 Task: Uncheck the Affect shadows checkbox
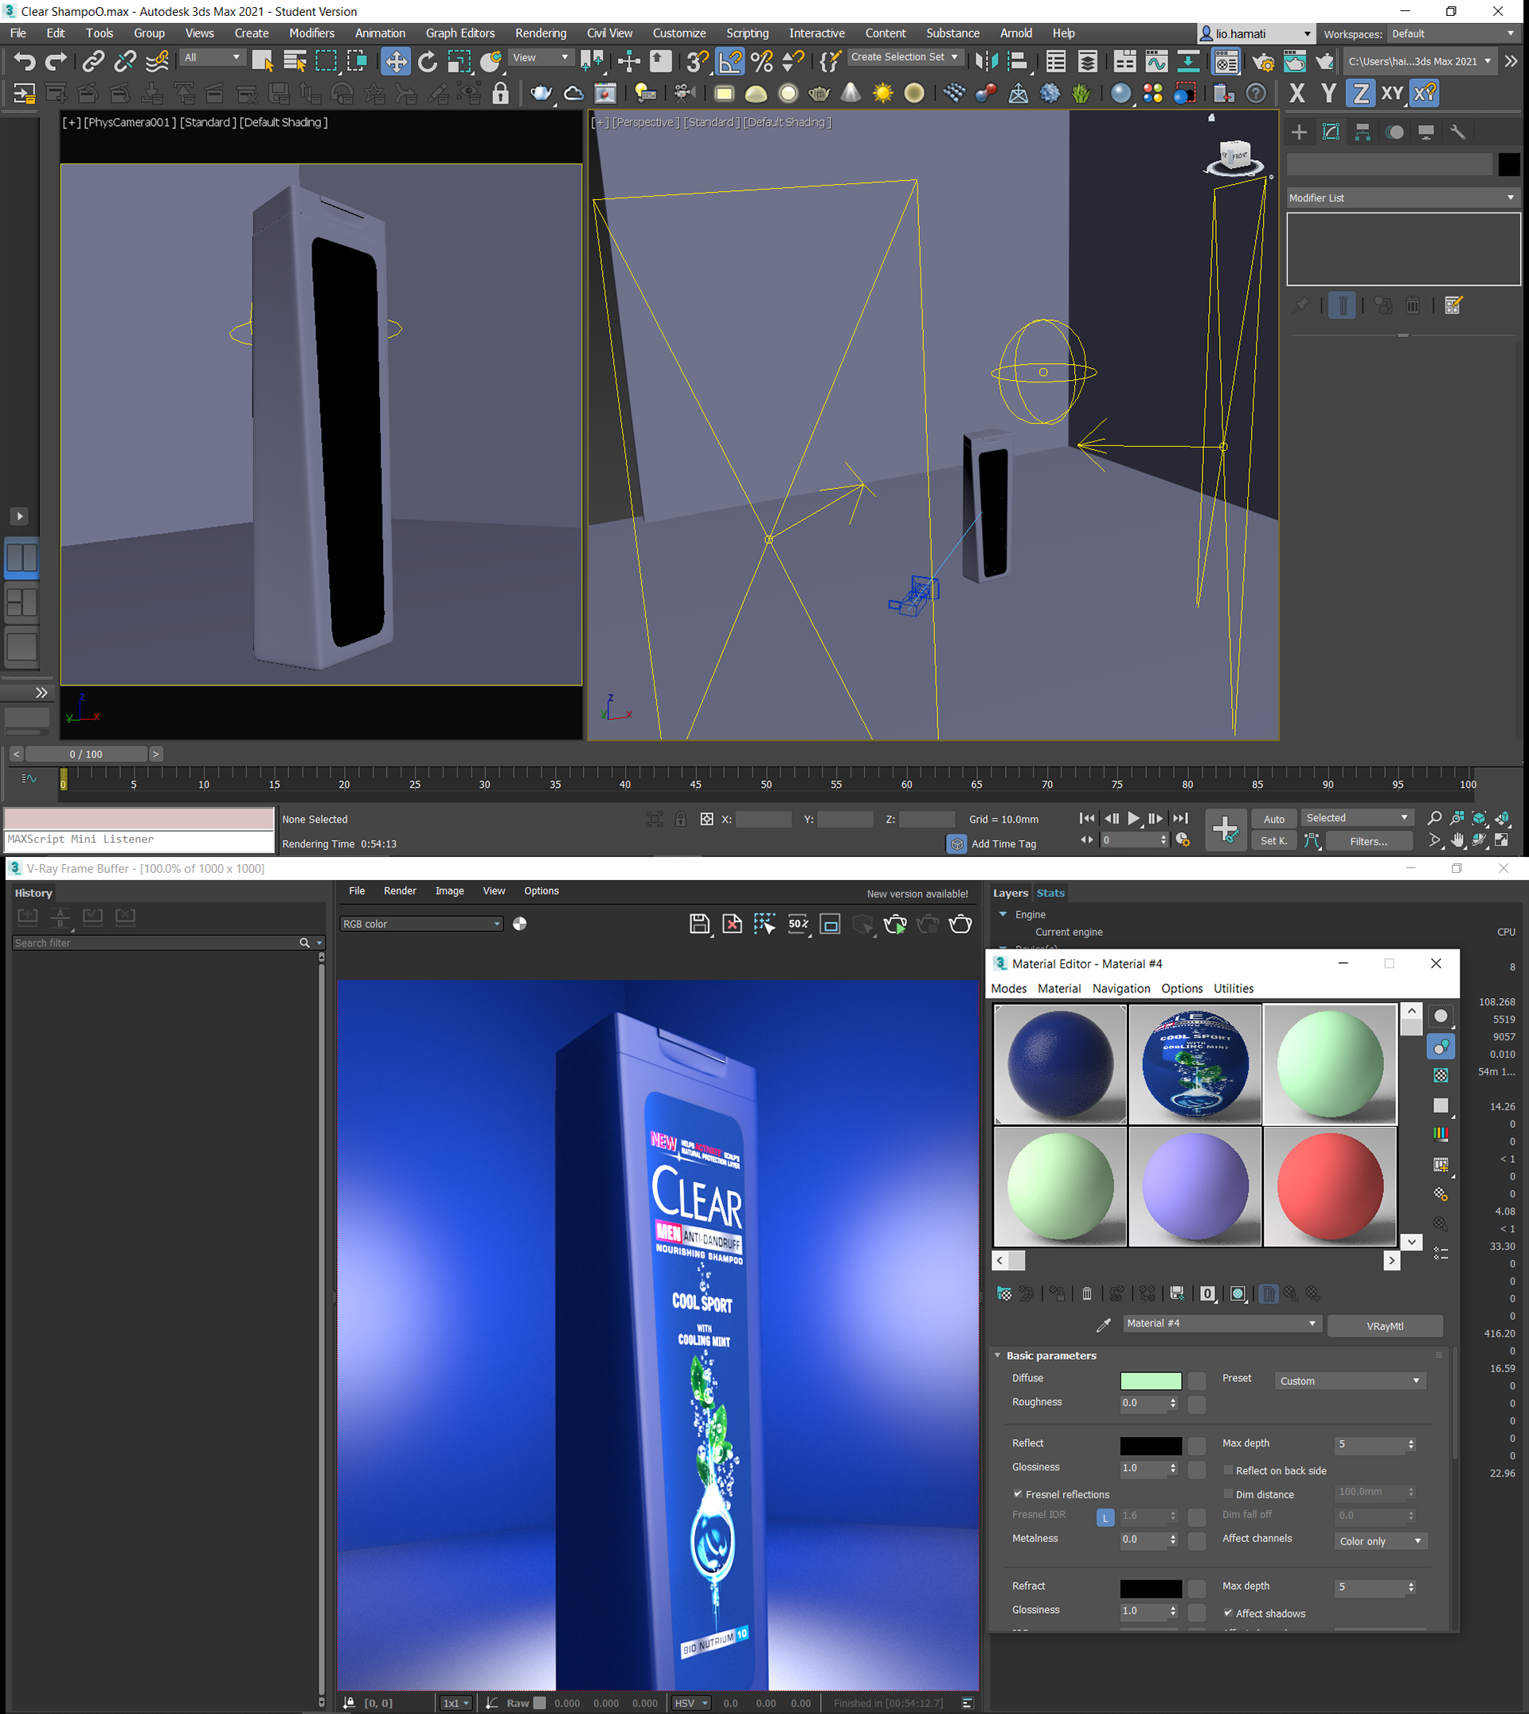[1228, 1613]
